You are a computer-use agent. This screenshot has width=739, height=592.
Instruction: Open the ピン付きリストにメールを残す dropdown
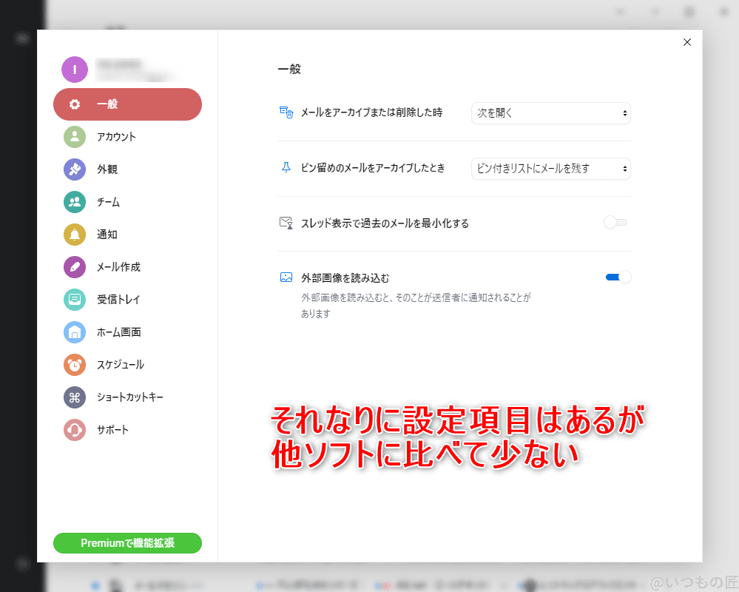pyautogui.click(x=550, y=169)
